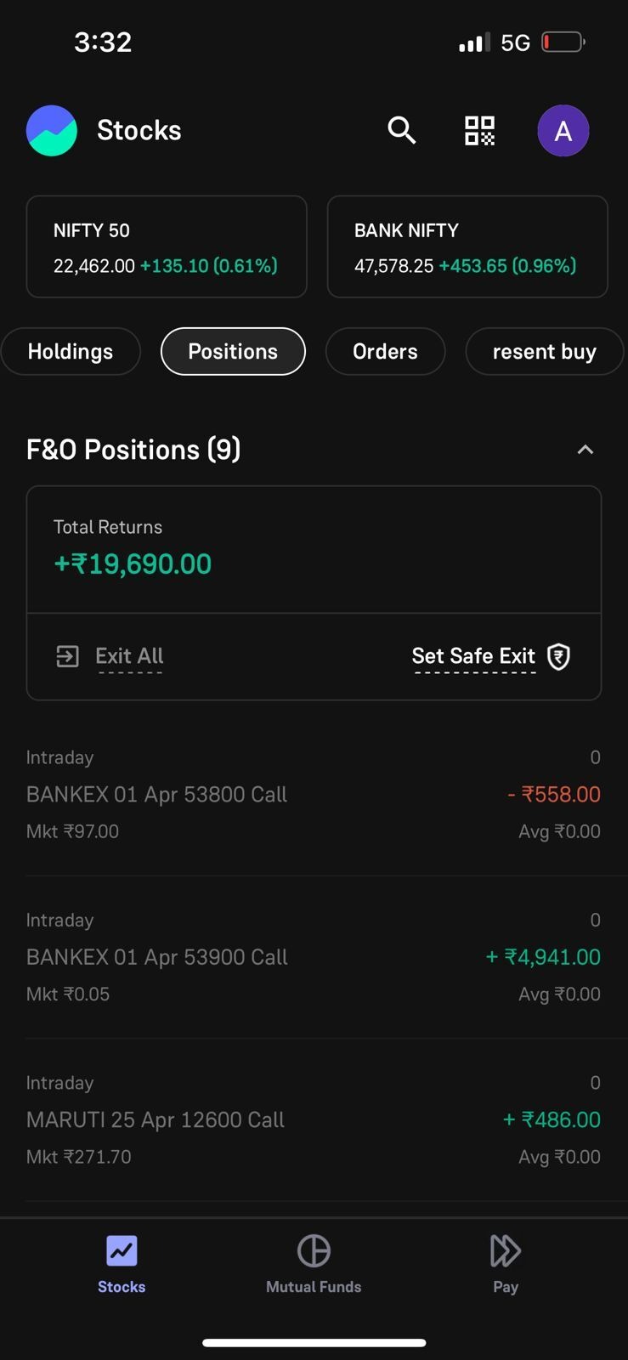Open the Orders tab
The image size is (628, 1360).
click(x=385, y=352)
